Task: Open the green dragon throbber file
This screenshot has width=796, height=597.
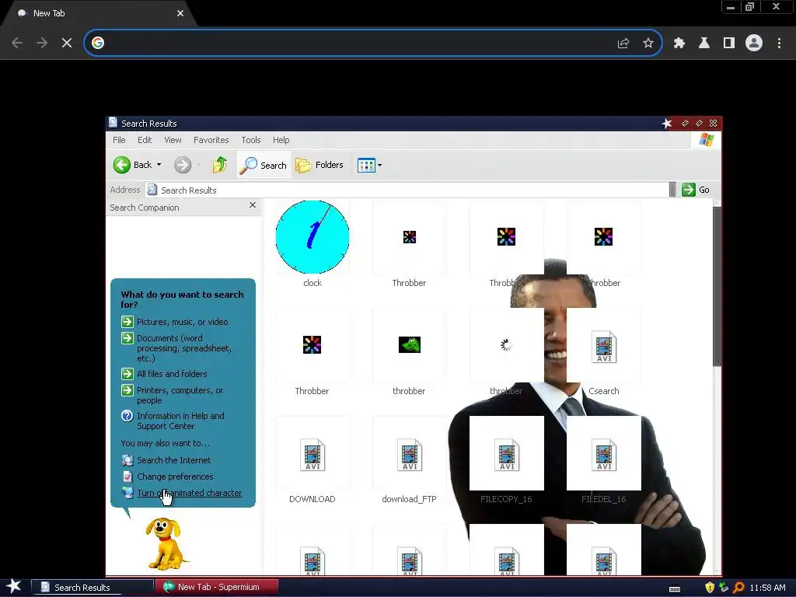Action: click(x=409, y=344)
